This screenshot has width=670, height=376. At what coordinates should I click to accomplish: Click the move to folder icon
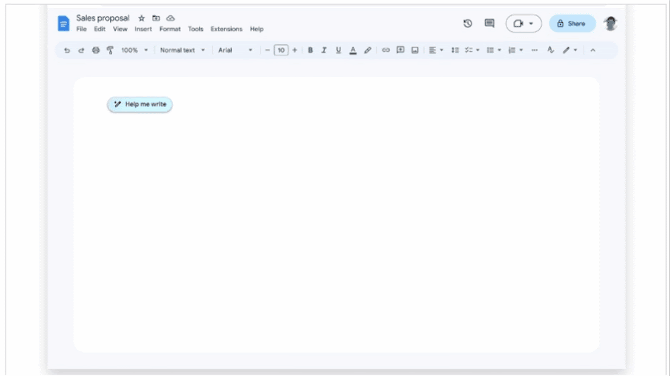tap(156, 18)
